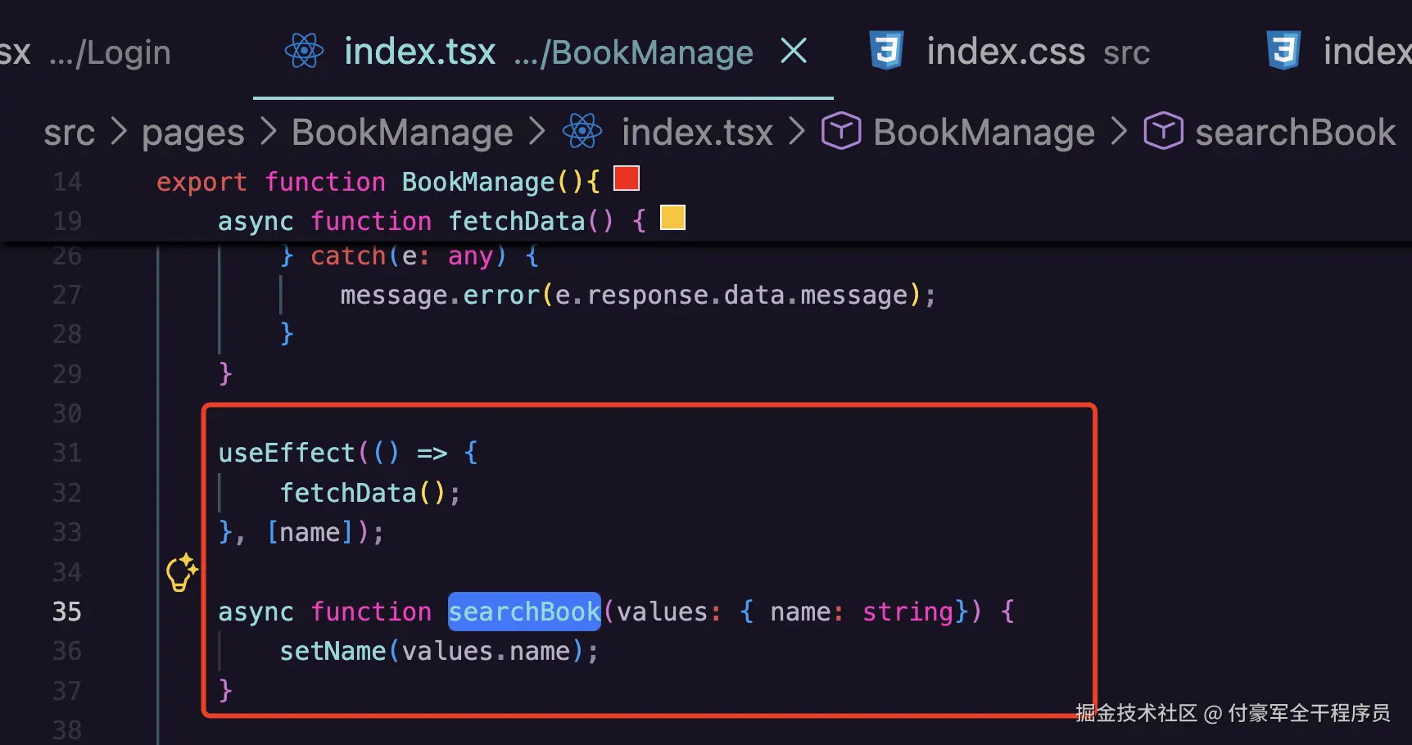Select src in the breadcrumb path
Viewport: 1412px width, 745px height.
point(70,133)
